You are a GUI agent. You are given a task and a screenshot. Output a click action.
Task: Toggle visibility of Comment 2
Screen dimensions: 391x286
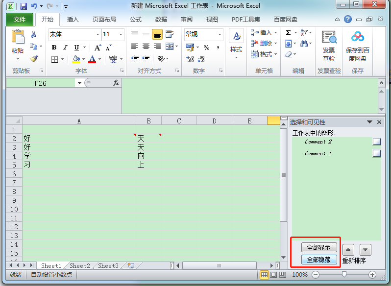point(377,142)
